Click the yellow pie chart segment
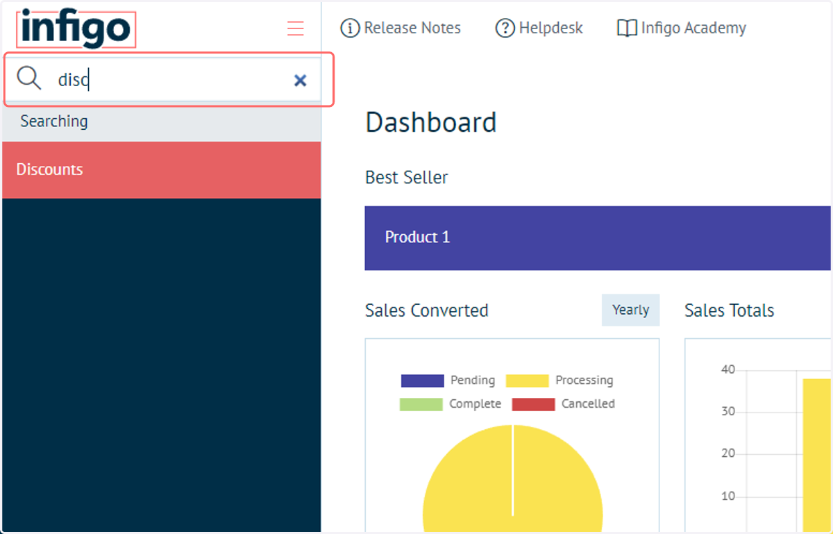Viewport: 833px width, 534px height. coord(513,479)
